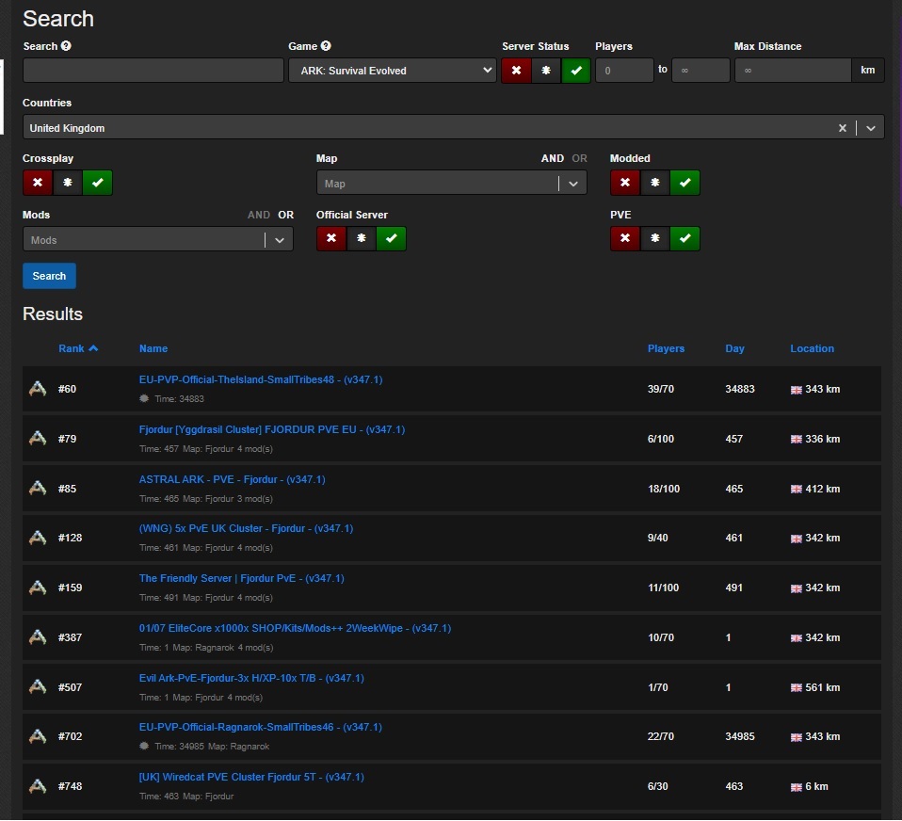Sort results by Rank column
Screen dimensions: 902x821
coord(78,348)
